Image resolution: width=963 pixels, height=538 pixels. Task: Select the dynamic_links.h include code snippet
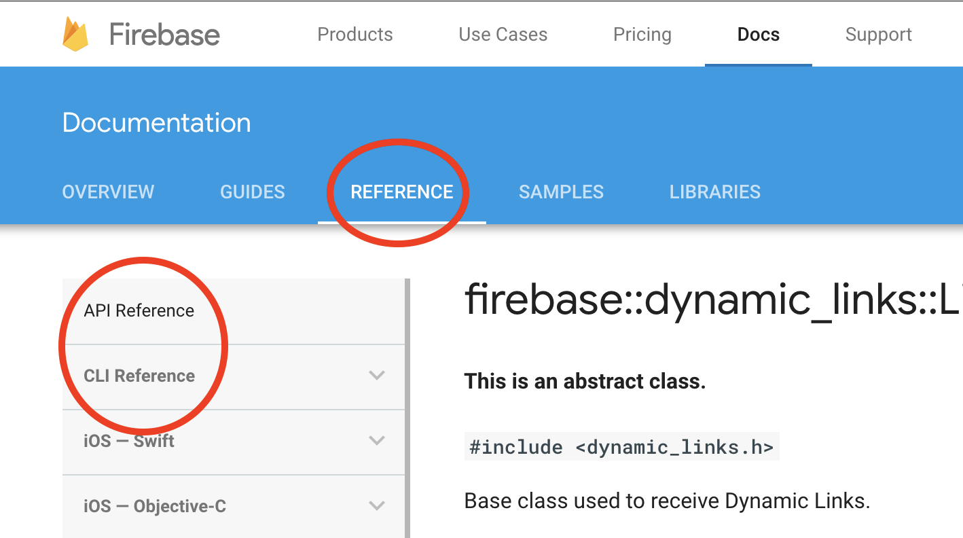click(x=621, y=446)
